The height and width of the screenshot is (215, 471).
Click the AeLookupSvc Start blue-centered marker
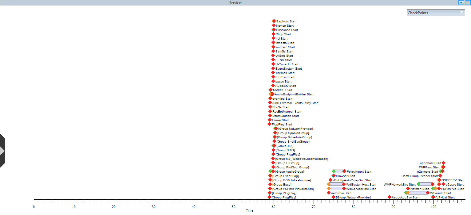pos(390,197)
